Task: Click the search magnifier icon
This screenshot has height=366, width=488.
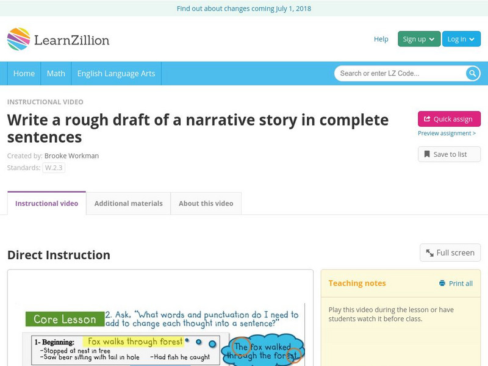Action: pos(472,73)
